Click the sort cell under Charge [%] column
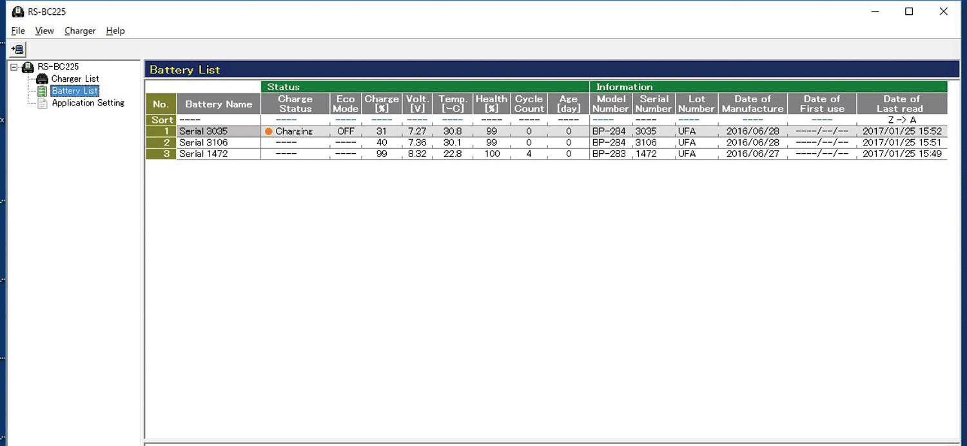This screenshot has width=967, height=446. click(382, 120)
